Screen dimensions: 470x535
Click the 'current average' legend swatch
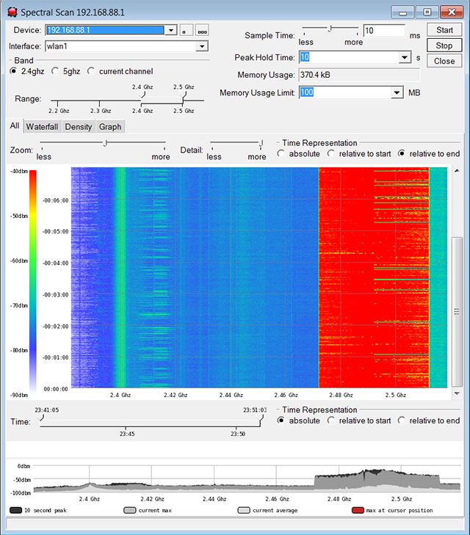pos(244,510)
